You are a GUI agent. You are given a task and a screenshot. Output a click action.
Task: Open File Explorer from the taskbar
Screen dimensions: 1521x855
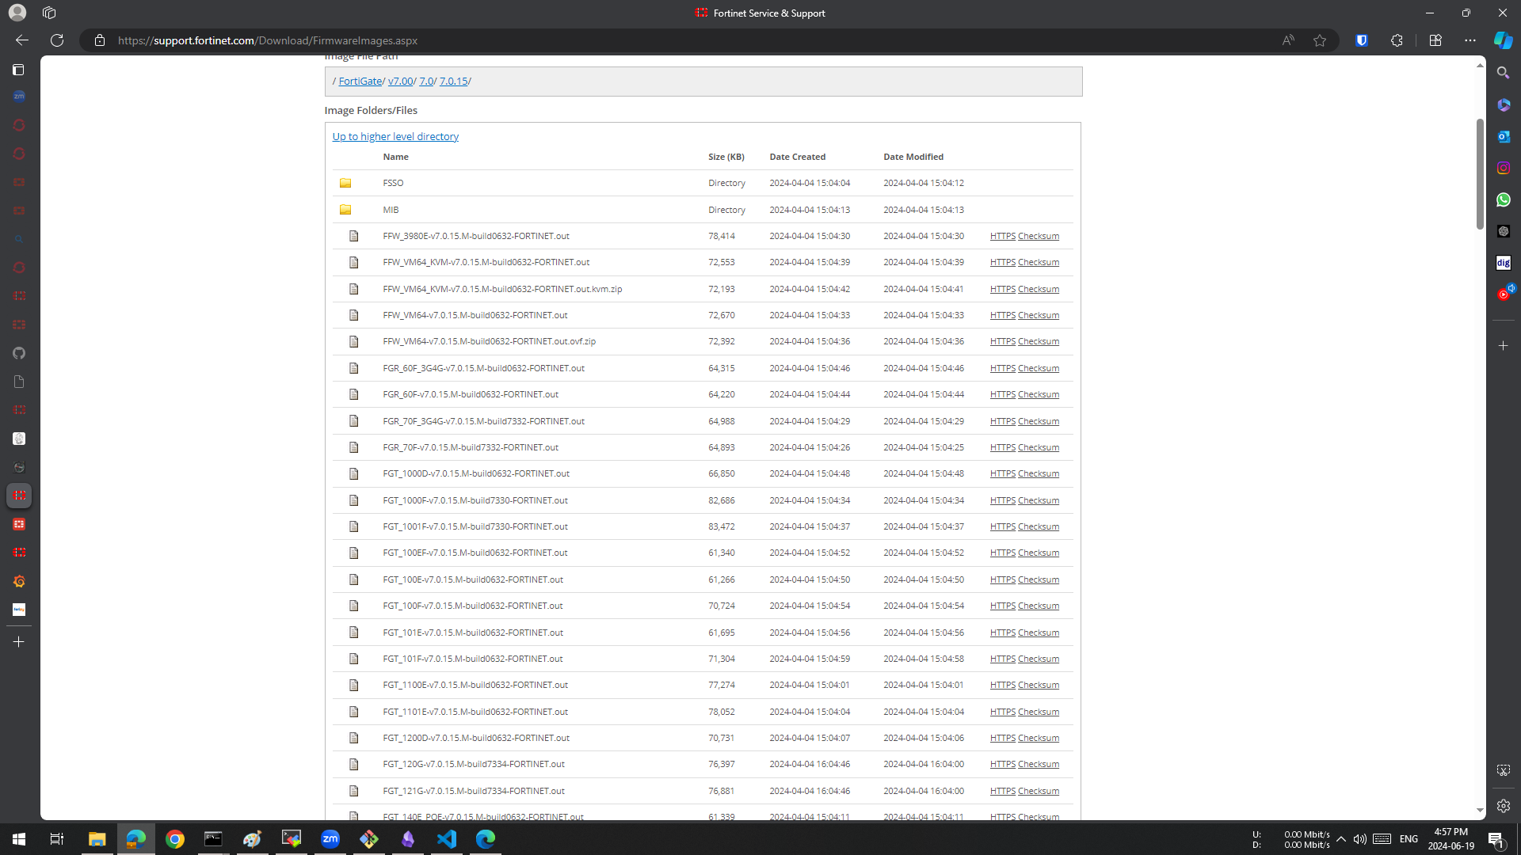tap(97, 838)
